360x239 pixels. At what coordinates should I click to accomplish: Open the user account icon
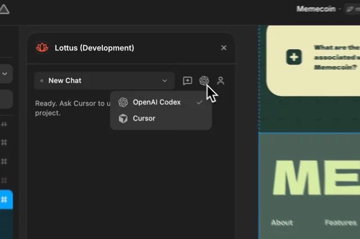(220, 80)
